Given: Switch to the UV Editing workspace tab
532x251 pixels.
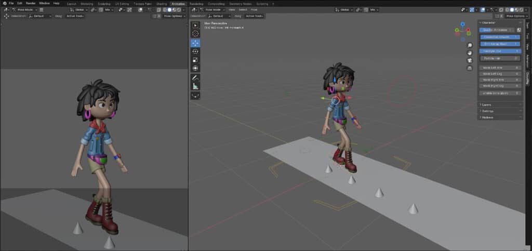Looking at the screenshot, I should click(122, 4).
